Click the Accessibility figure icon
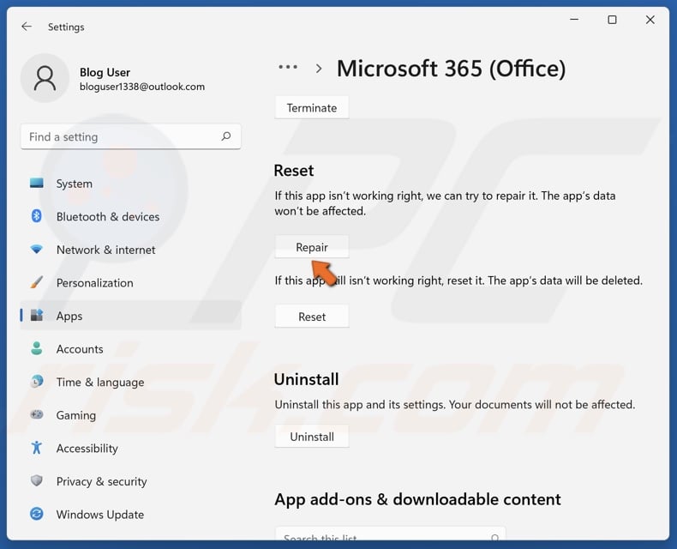Image resolution: width=677 pixels, height=549 pixels. pos(37,448)
